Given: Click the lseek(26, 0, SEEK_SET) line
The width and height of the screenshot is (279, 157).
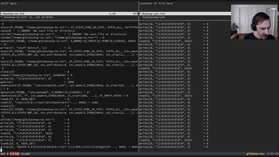Looking at the screenshot, I should pos(35,143).
